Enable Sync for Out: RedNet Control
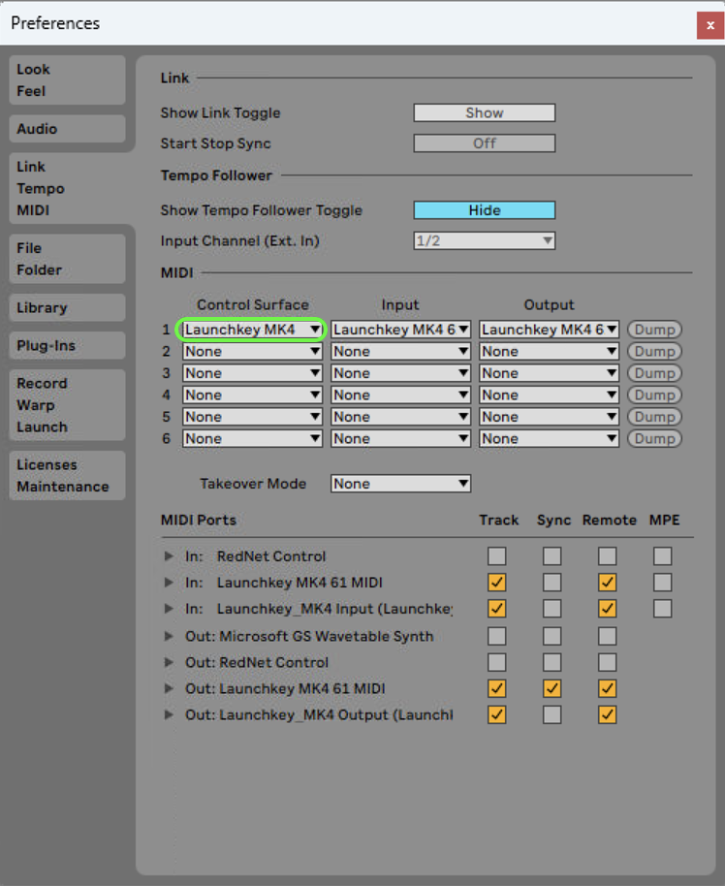This screenshot has width=725, height=886. click(552, 662)
